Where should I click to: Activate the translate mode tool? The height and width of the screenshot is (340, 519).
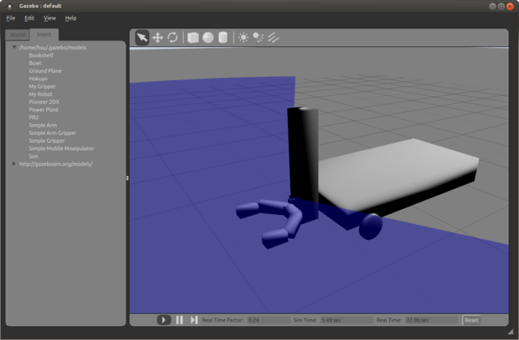pos(157,37)
